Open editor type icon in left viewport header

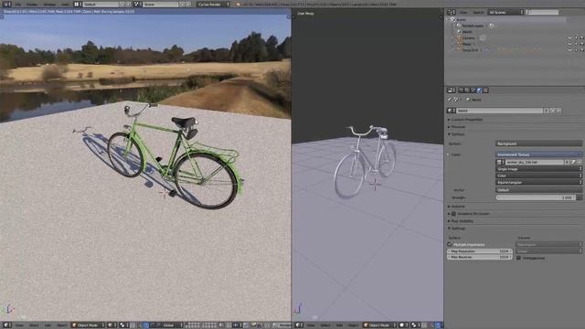click(6, 325)
